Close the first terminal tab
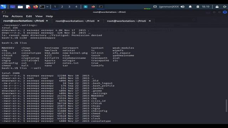This screenshot has width=228, height=128. click(x=47, y=21)
